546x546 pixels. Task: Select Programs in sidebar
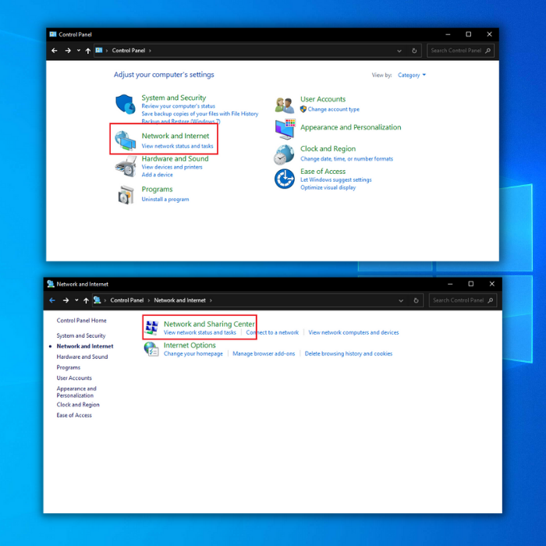(x=69, y=367)
